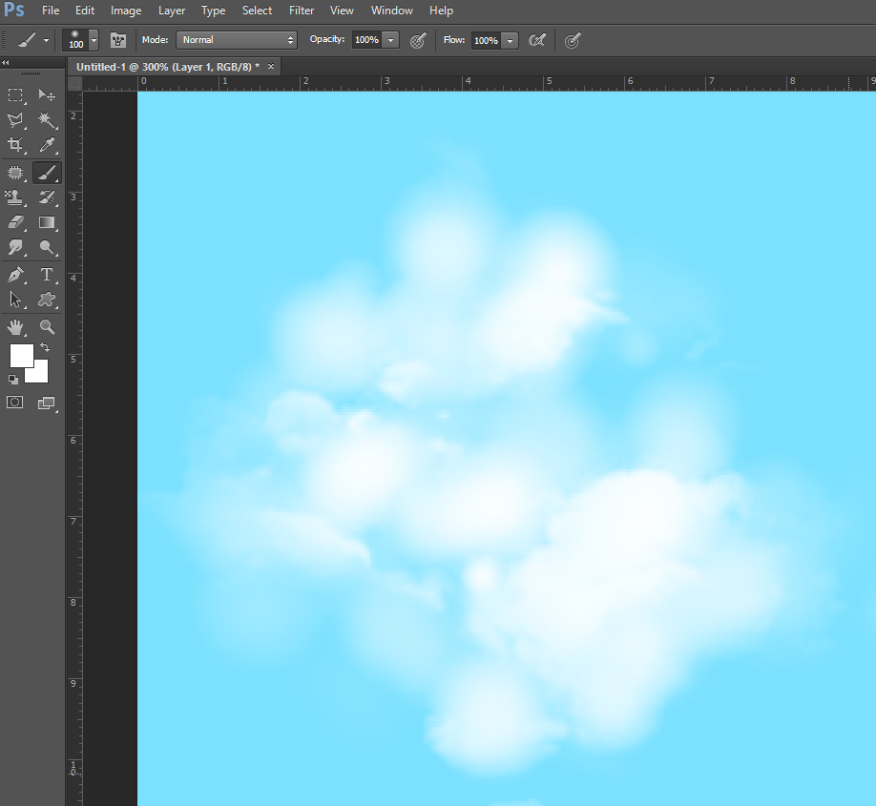
Task: Select the Healing Brush tool
Action: (x=15, y=173)
